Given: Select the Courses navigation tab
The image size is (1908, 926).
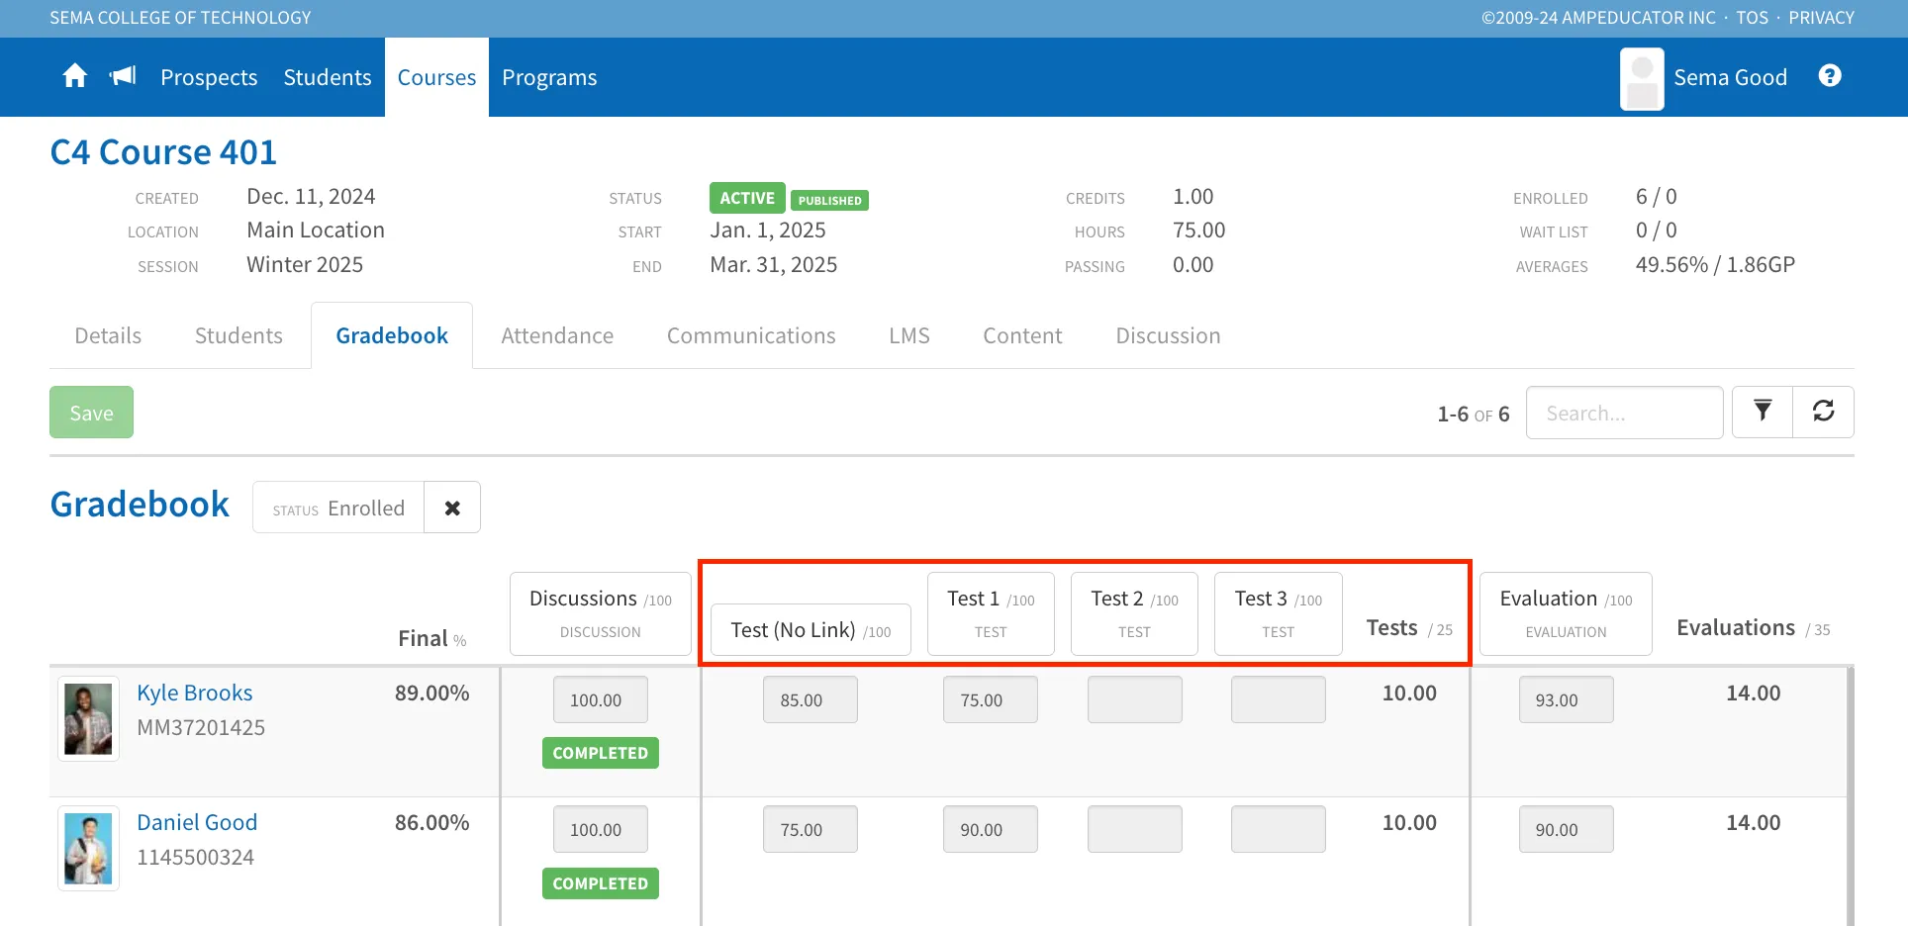Looking at the screenshot, I should click(436, 77).
